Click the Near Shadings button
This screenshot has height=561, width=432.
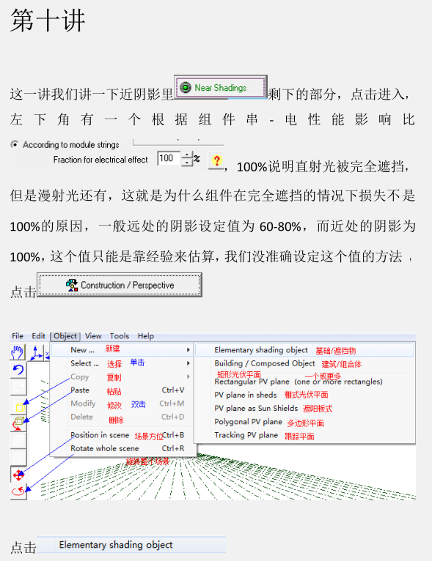(x=221, y=87)
